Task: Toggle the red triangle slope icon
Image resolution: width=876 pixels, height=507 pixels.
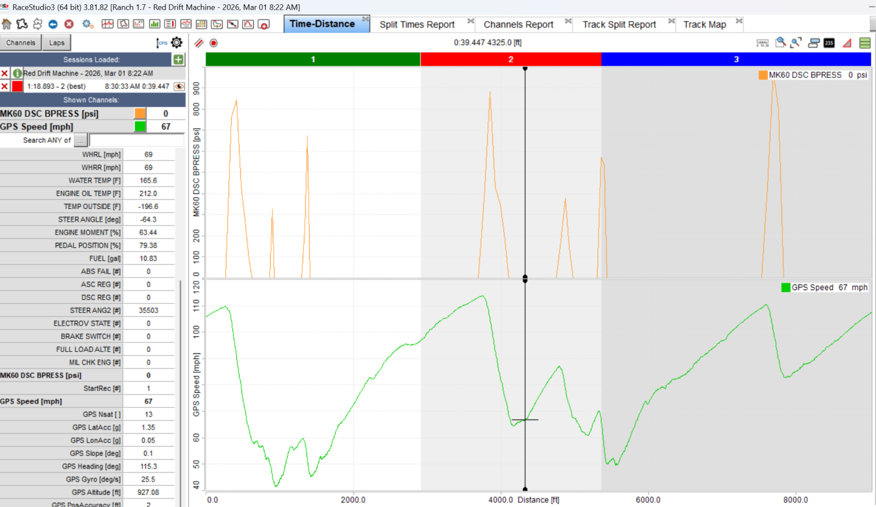Action: tap(847, 43)
